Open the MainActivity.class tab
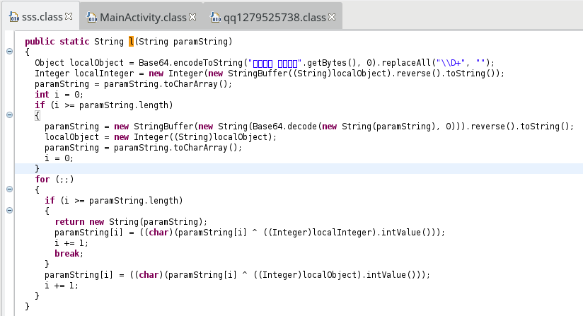 point(143,18)
